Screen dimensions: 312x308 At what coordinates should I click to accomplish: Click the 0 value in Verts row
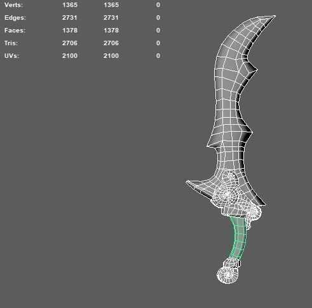click(x=158, y=5)
